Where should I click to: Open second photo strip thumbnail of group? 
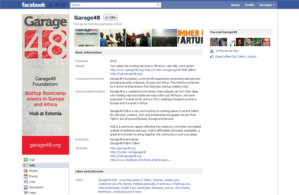(x=113, y=38)
